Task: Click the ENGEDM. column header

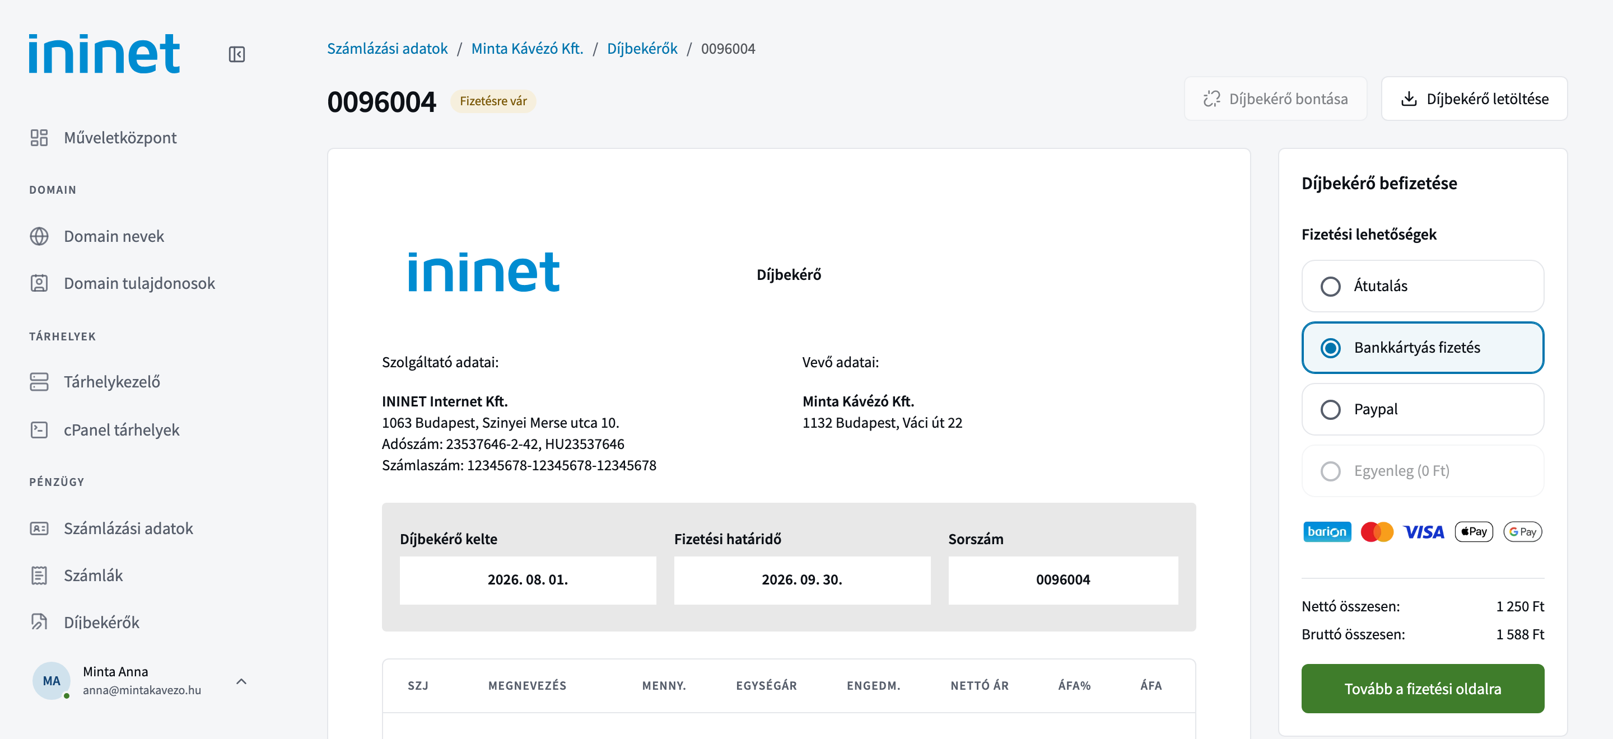Action: click(874, 686)
